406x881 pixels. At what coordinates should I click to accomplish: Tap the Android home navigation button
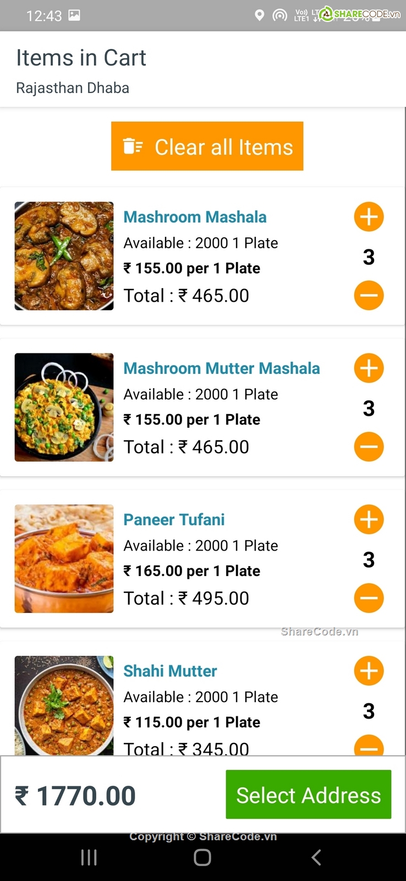coord(202,857)
